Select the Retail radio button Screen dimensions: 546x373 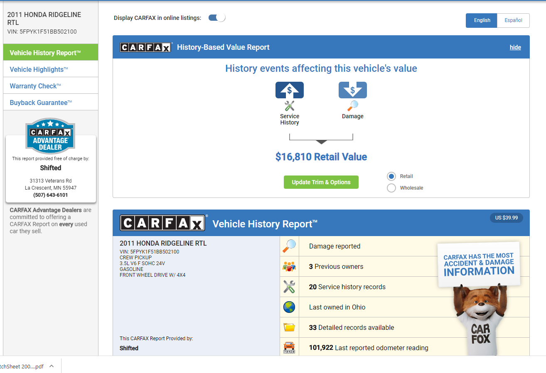tap(391, 176)
